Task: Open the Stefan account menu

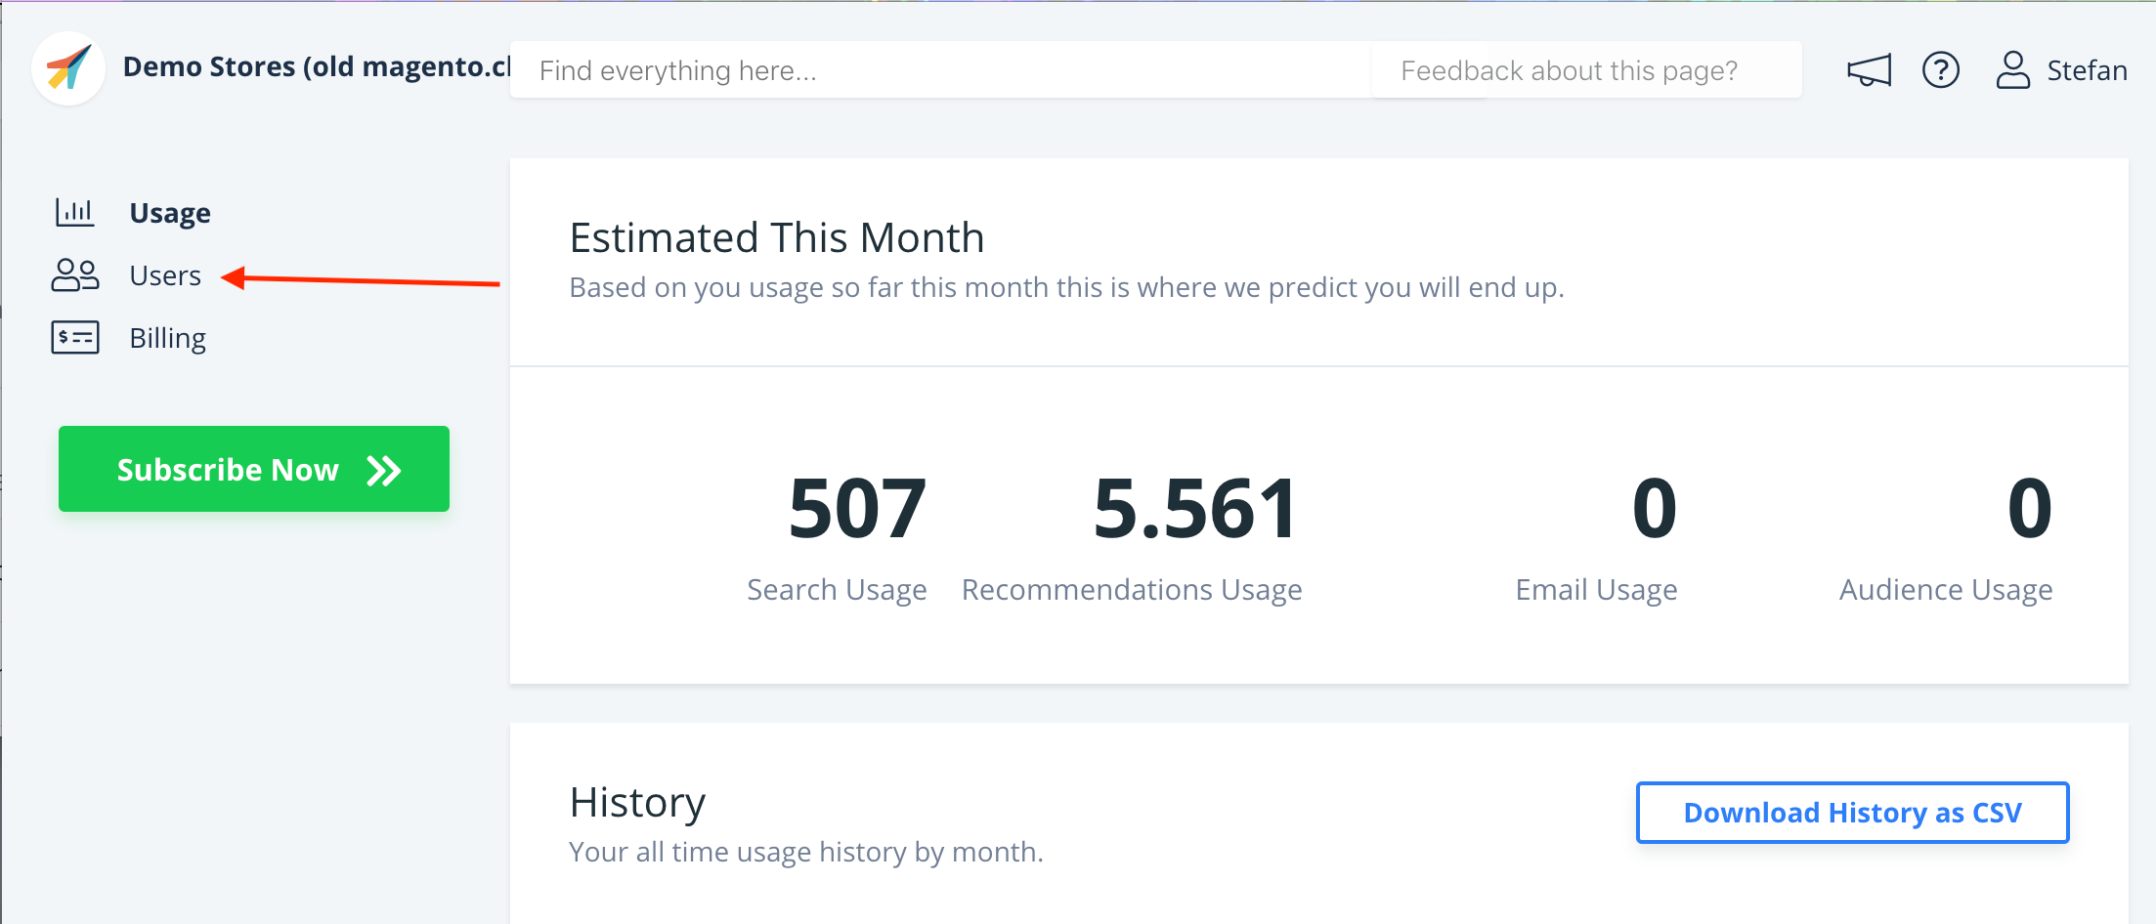Action: coord(2087,70)
